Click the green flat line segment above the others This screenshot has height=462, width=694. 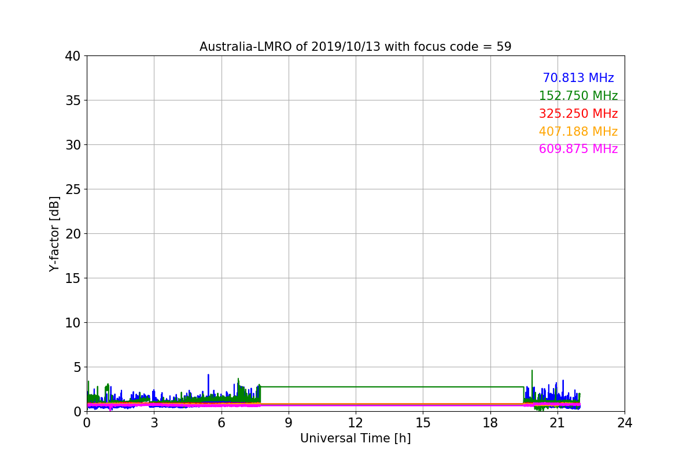point(392,387)
